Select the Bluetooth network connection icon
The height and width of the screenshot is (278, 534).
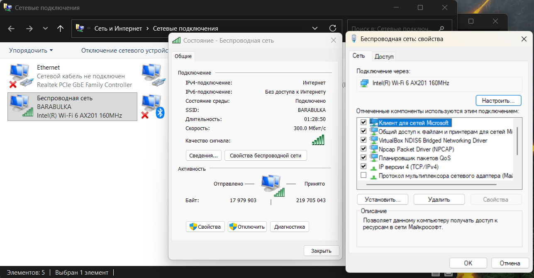pyautogui.click(x=153, y=107)
